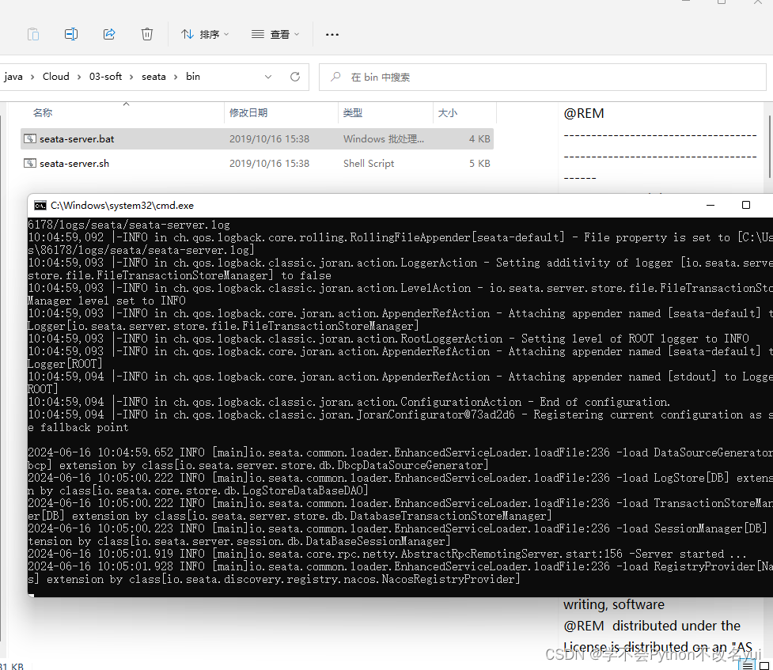This screenshot has width=773, height=670.
Task: Refresh the folder using the refresh icon
Action: [x=294, y=76]
